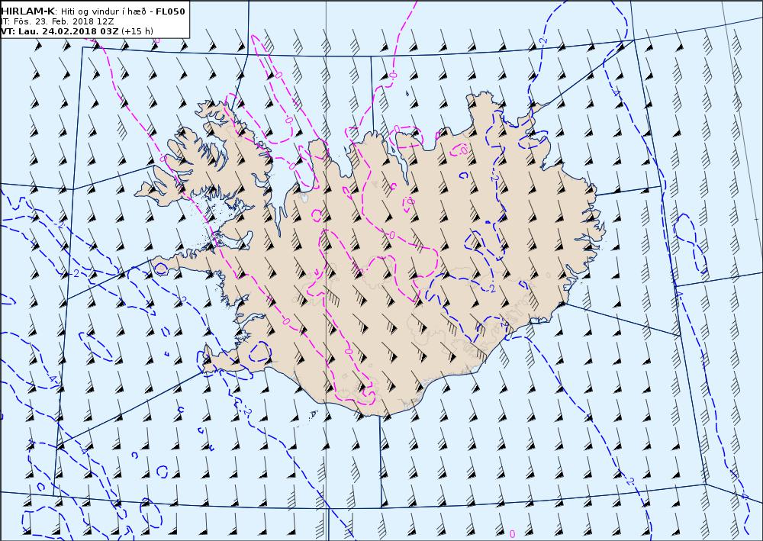Click the FL050 flight level label
763x541 pixels.
[170, 11]
